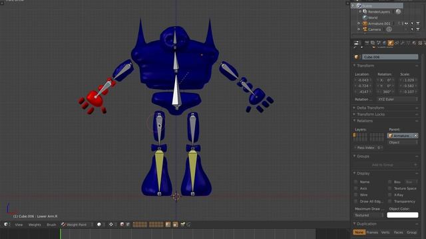Toggle Camera renderability icon in outliner

pyautogui.click(x=418, y=29)
